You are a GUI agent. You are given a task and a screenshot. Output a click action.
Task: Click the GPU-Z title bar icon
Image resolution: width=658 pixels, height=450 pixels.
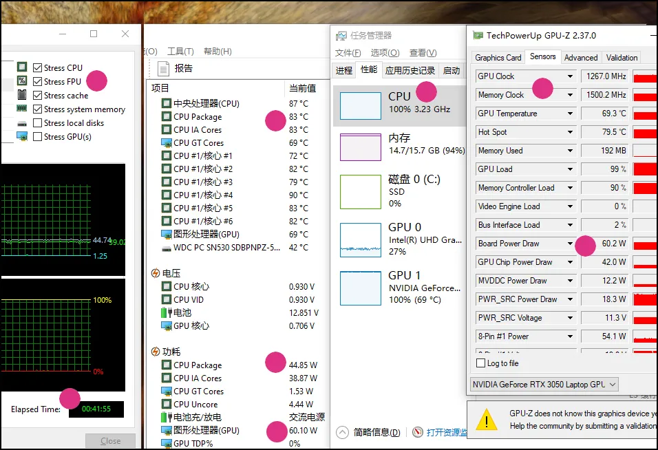[x=478, y=36]
